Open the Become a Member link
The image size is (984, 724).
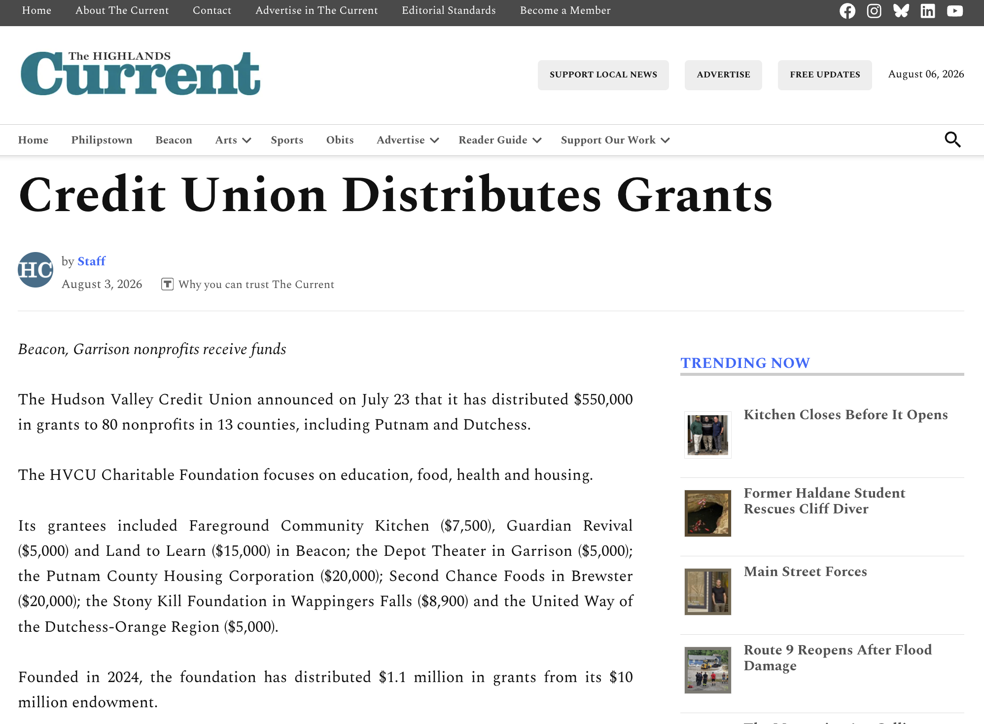[565, 10]
